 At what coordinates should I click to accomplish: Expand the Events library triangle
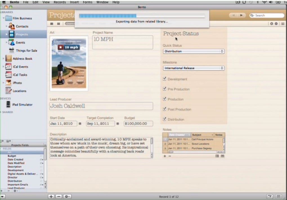coord(6,42)
